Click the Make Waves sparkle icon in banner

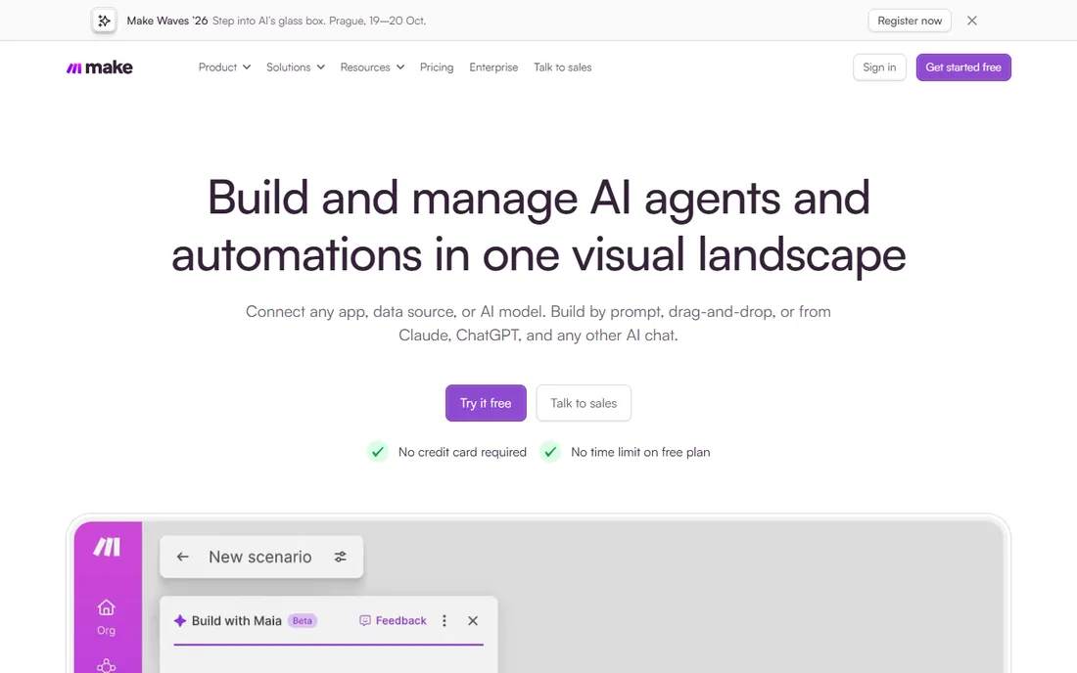[104, 21]
